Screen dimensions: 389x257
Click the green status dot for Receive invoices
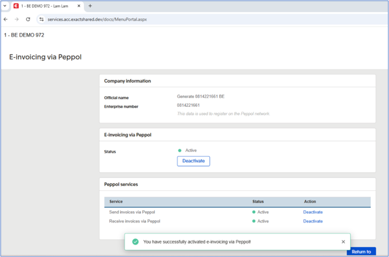click(254, 221)
